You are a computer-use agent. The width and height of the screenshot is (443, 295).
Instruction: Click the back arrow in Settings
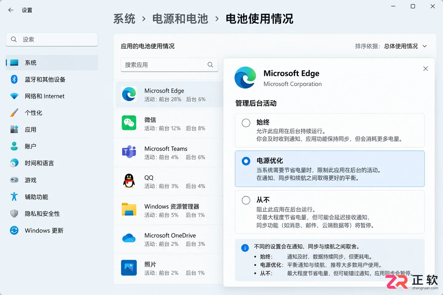point(11,10)
